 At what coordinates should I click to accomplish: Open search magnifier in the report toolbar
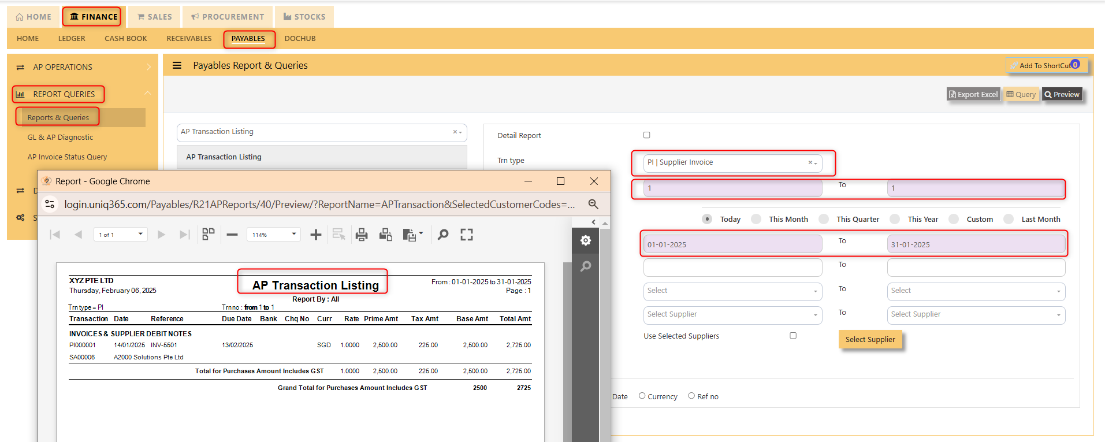443,235
